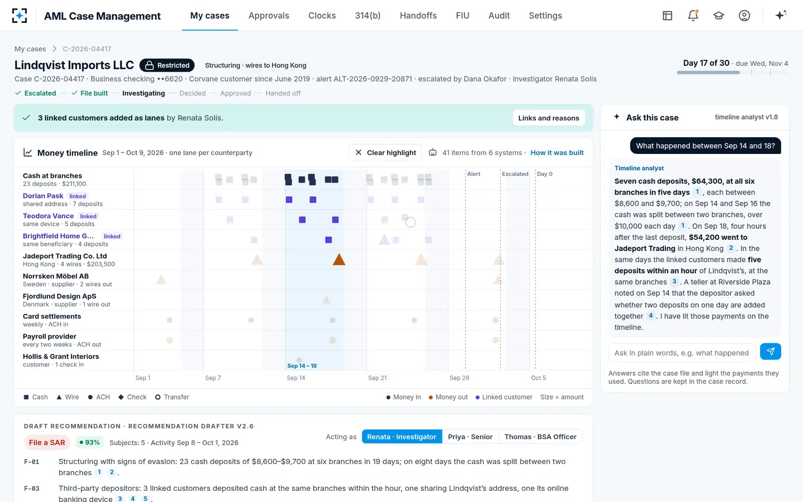Click the Ask this case sparkle icon
This screenshot has width=803, height=502.
(617, 117)
